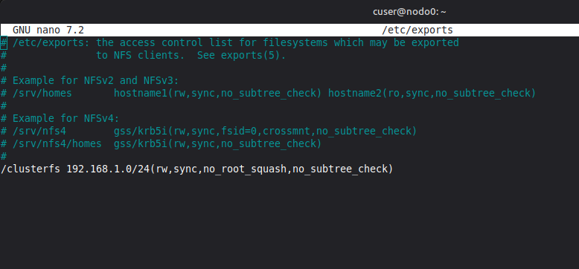Click '/srv/nfs4/homes' path text
579x269 pixels.
[57, 143]
